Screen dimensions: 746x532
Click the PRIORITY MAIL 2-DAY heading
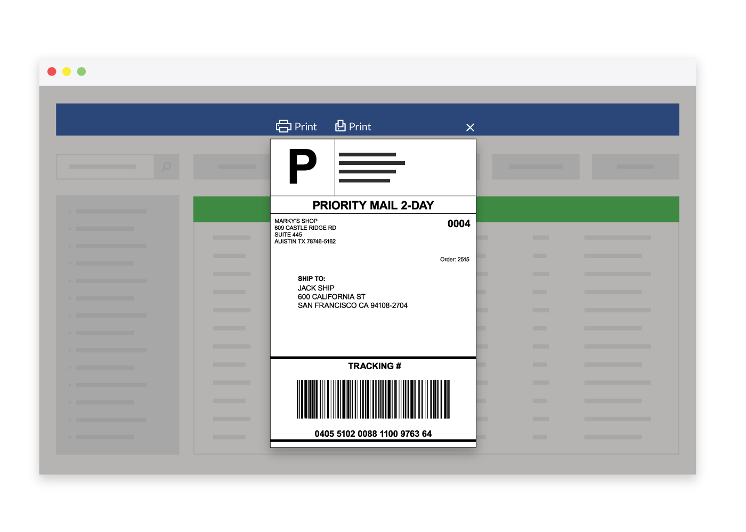coord(373,205)
